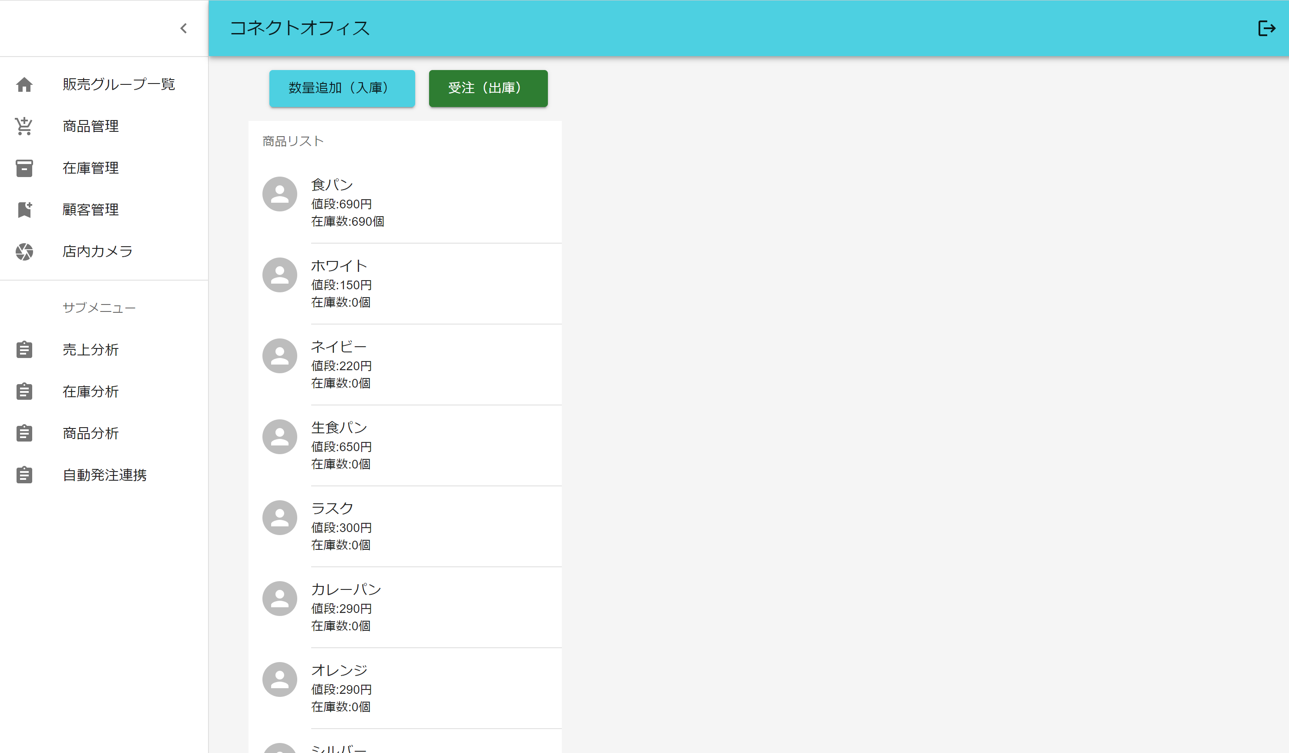Select the ホワイト product name

click(339, 266)
